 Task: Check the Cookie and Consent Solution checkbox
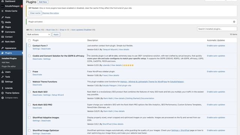(x=29, y=56)
